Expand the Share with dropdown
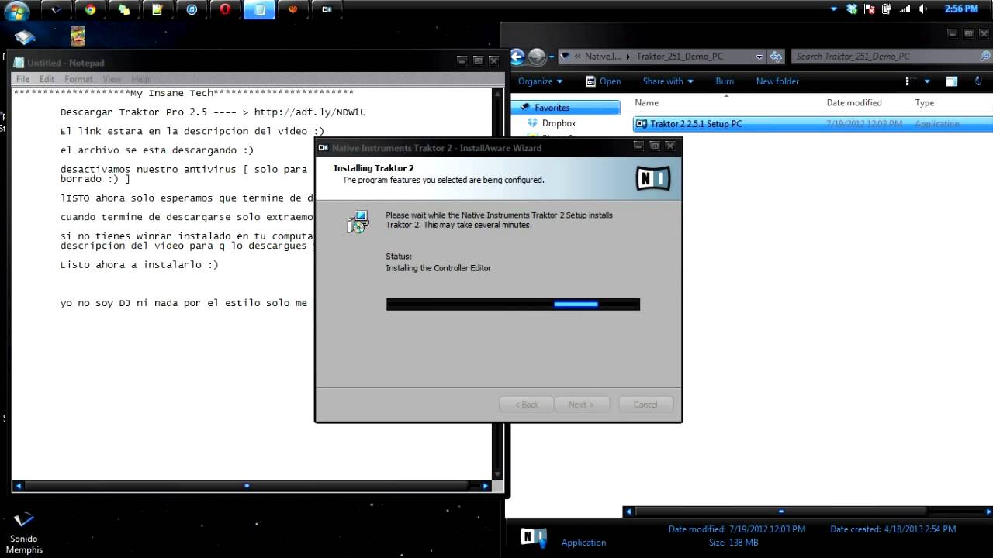 pyautogui.click(x=668, y=81)
